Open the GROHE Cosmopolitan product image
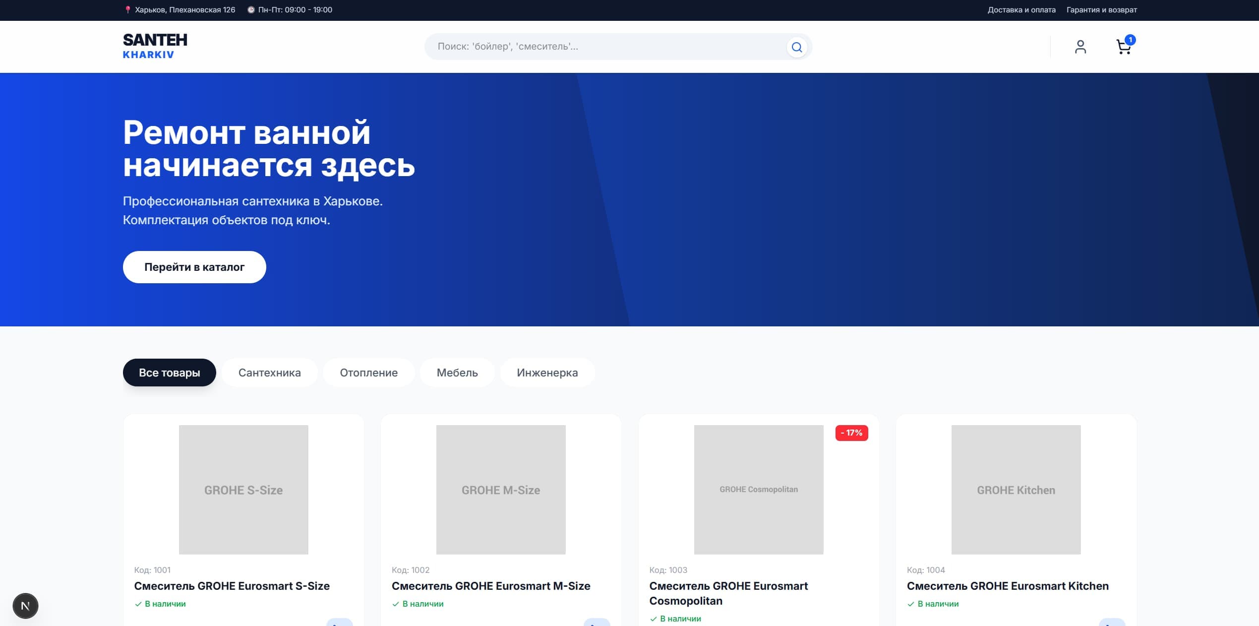 point(759,490)
